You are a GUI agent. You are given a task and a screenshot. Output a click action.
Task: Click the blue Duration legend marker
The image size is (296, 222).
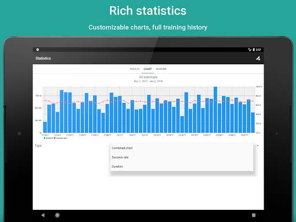45,138
